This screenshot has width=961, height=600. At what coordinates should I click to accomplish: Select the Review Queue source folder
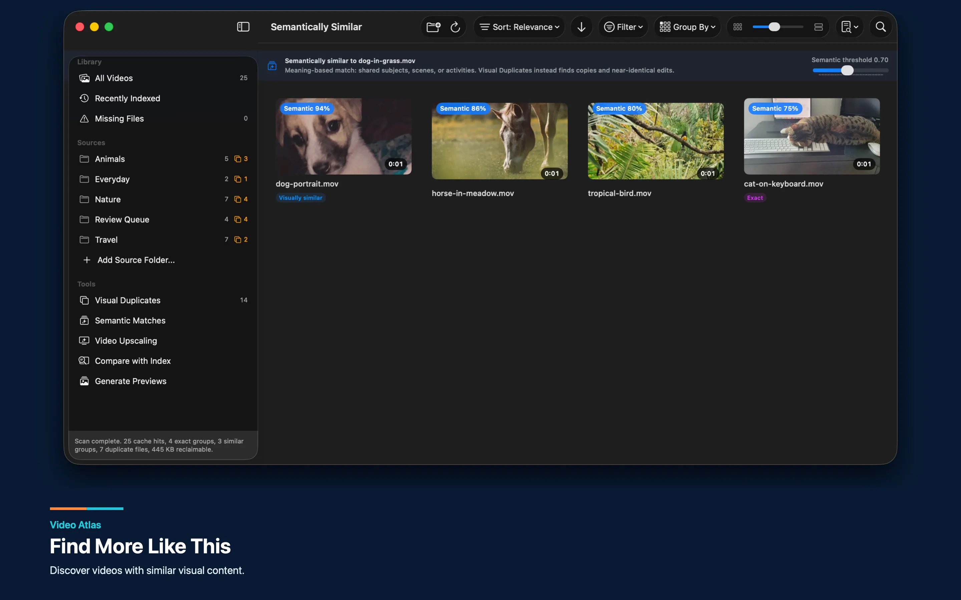[163, 220]
